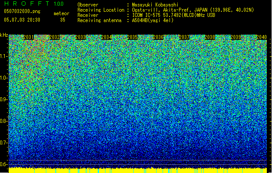Click the 2036 time marker
The image size is (272, 173).
pyautogui.click(x=158, y=37)
